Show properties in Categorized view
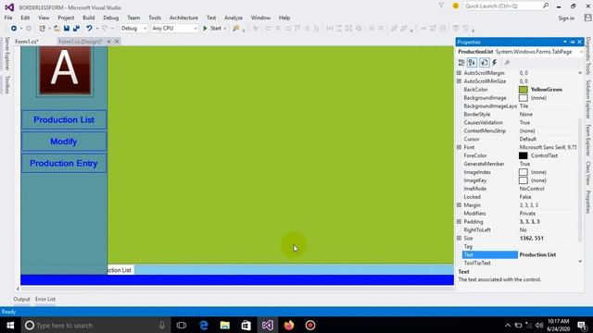This screenshot has height=333, width=593. pyautogui.click(x=461, y=63)
